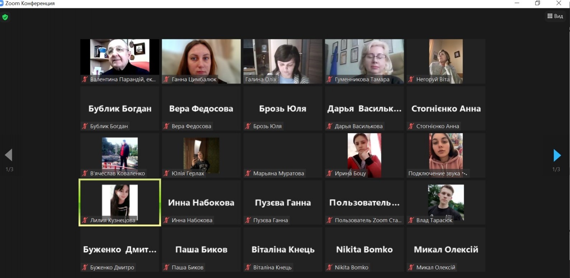
Task: Click muted mic icon beside Nikita Bomko label
Action: (330, 267)
